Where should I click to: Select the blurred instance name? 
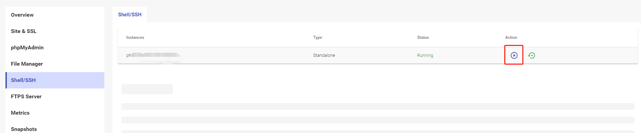[153, 55]
